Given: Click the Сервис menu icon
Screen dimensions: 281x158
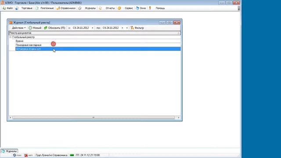Looking at the screenshot, I should [x=119, y=8].
